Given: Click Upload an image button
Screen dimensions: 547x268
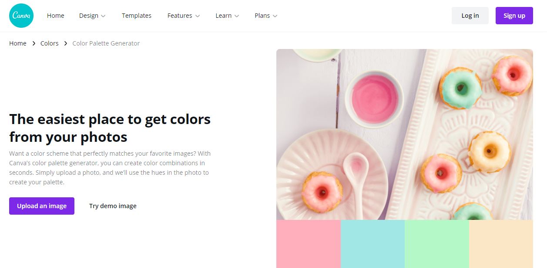Looking at the screenshot, I should (x=42, y=206).
